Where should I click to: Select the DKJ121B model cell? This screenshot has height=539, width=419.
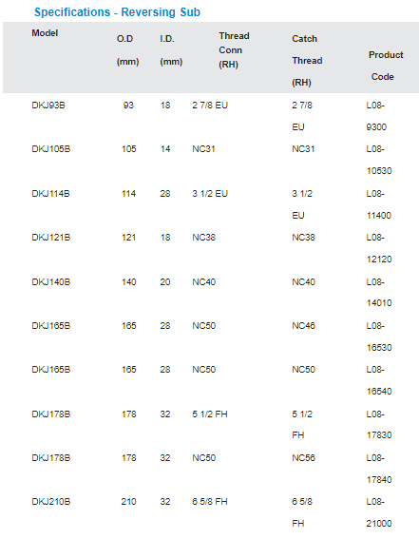50,238
